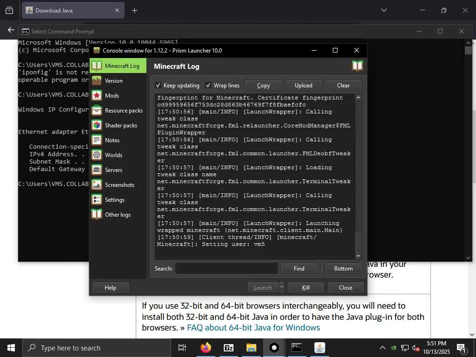Copy the Minecraft log text
The image size is (476, 357).
[263, 86]
